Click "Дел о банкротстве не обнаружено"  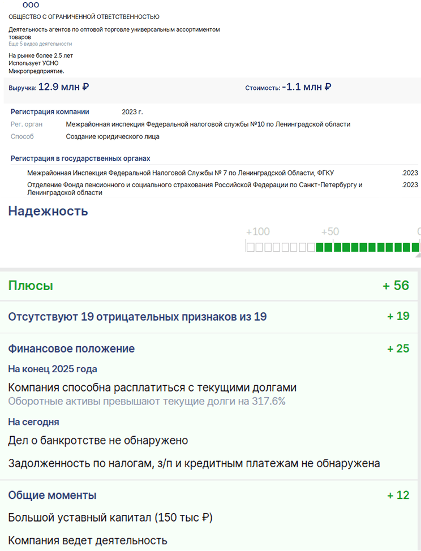pyautogui.click(x=98, y=440)
